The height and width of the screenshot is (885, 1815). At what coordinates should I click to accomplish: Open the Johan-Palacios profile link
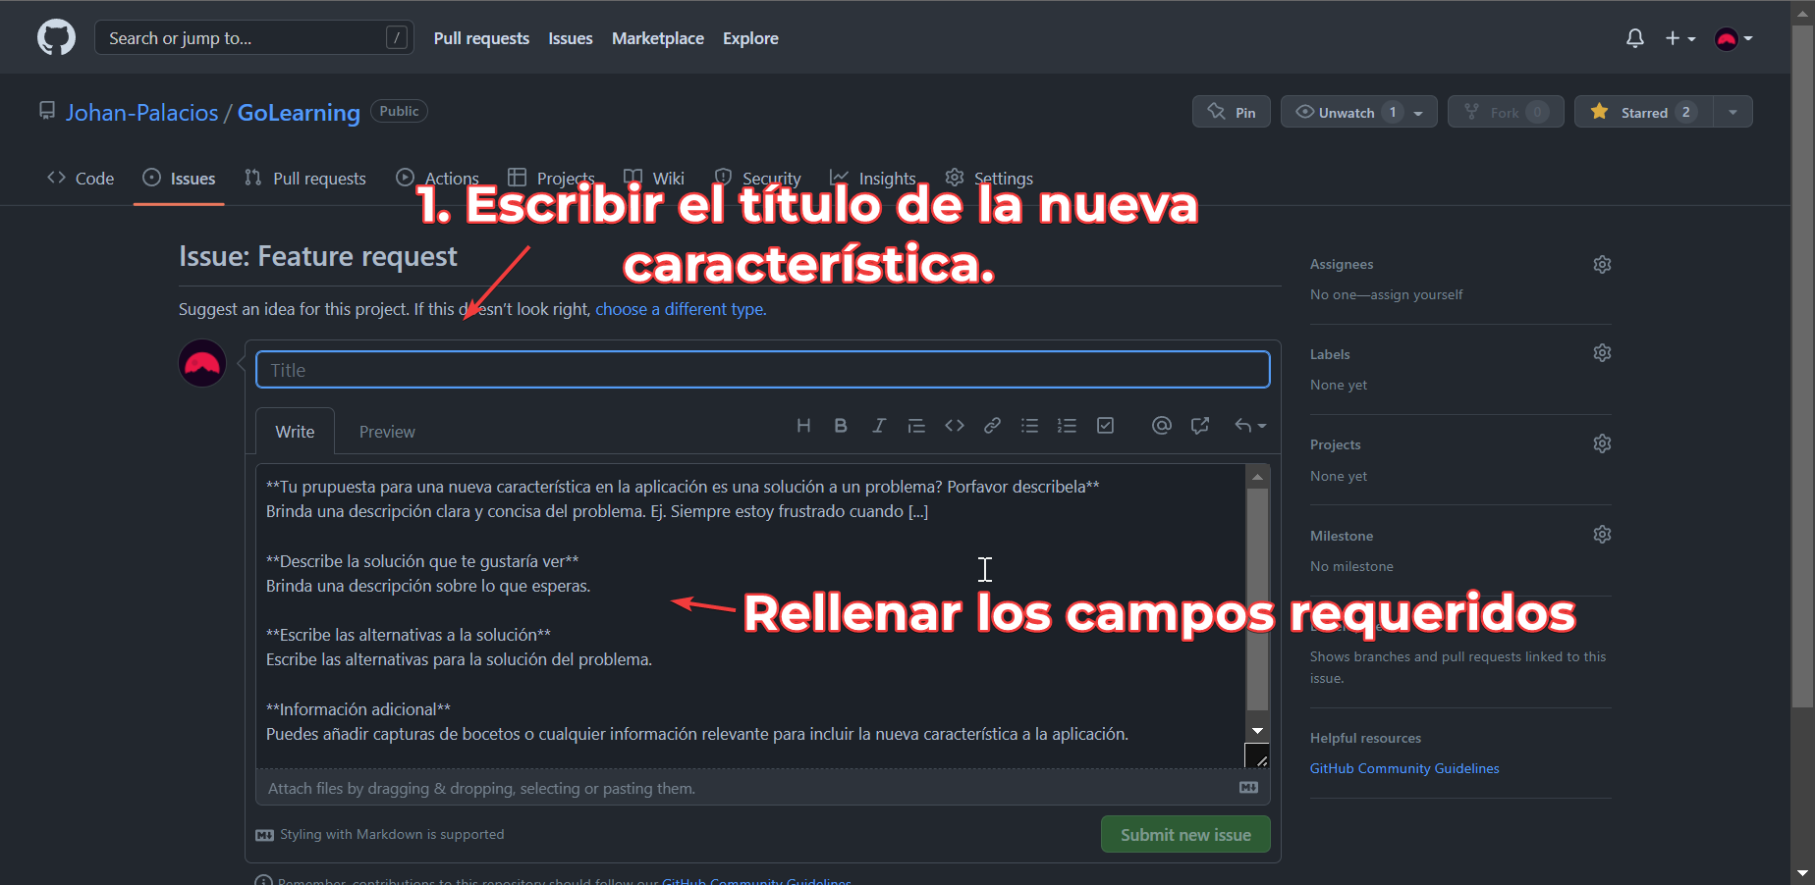[142, 113]
